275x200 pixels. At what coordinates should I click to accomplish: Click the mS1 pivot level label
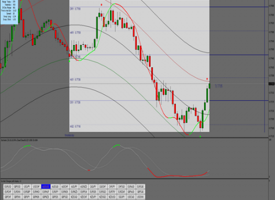(75, 79)
